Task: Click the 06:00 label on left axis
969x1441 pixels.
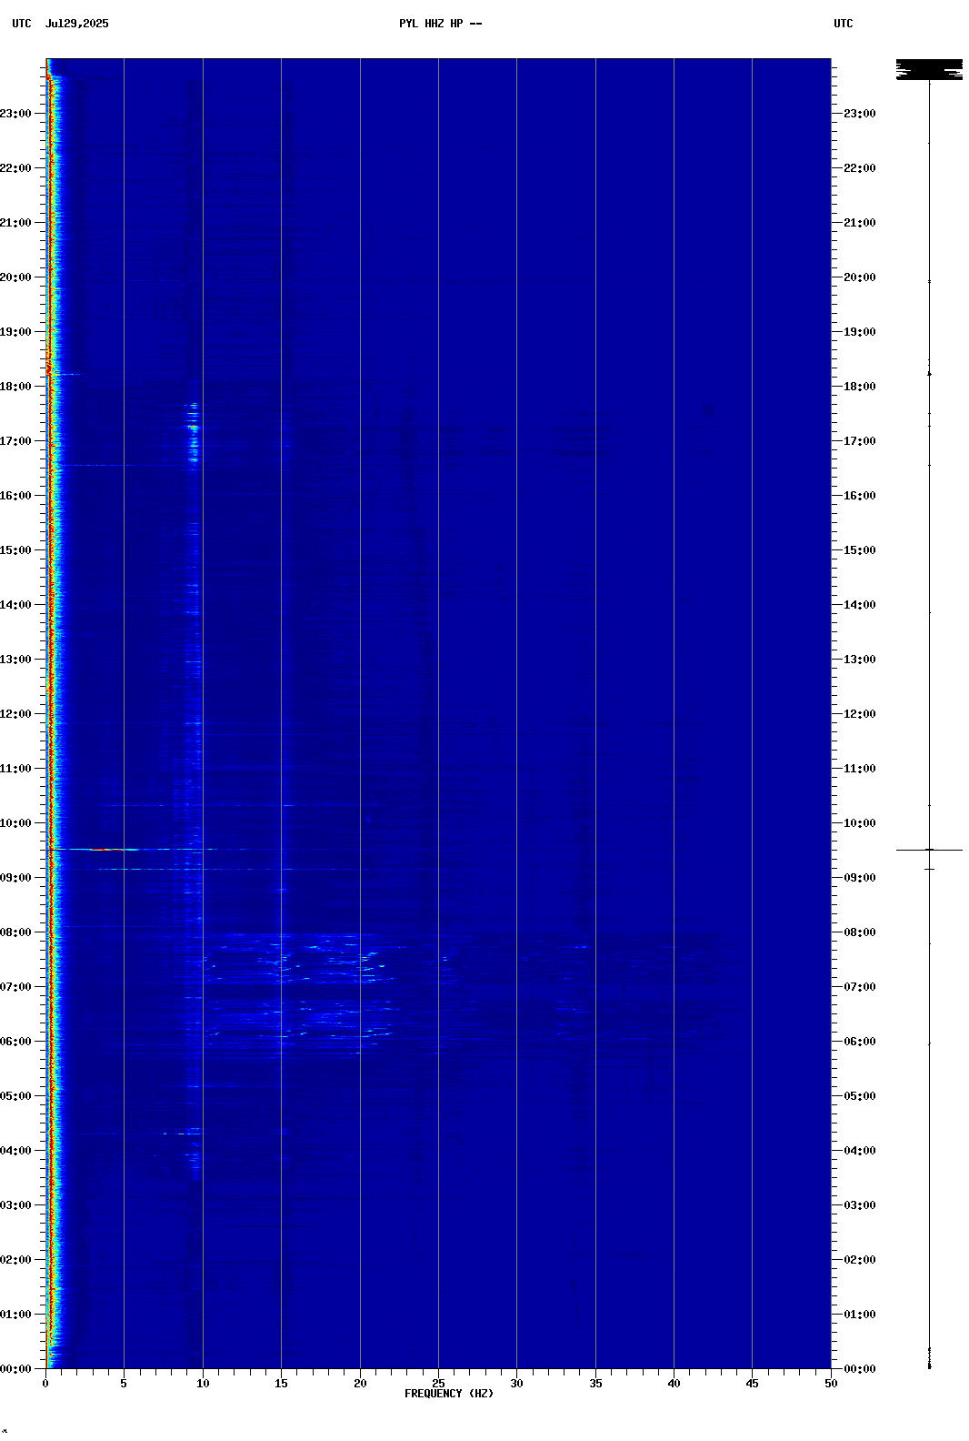Action: [15, 1042]
